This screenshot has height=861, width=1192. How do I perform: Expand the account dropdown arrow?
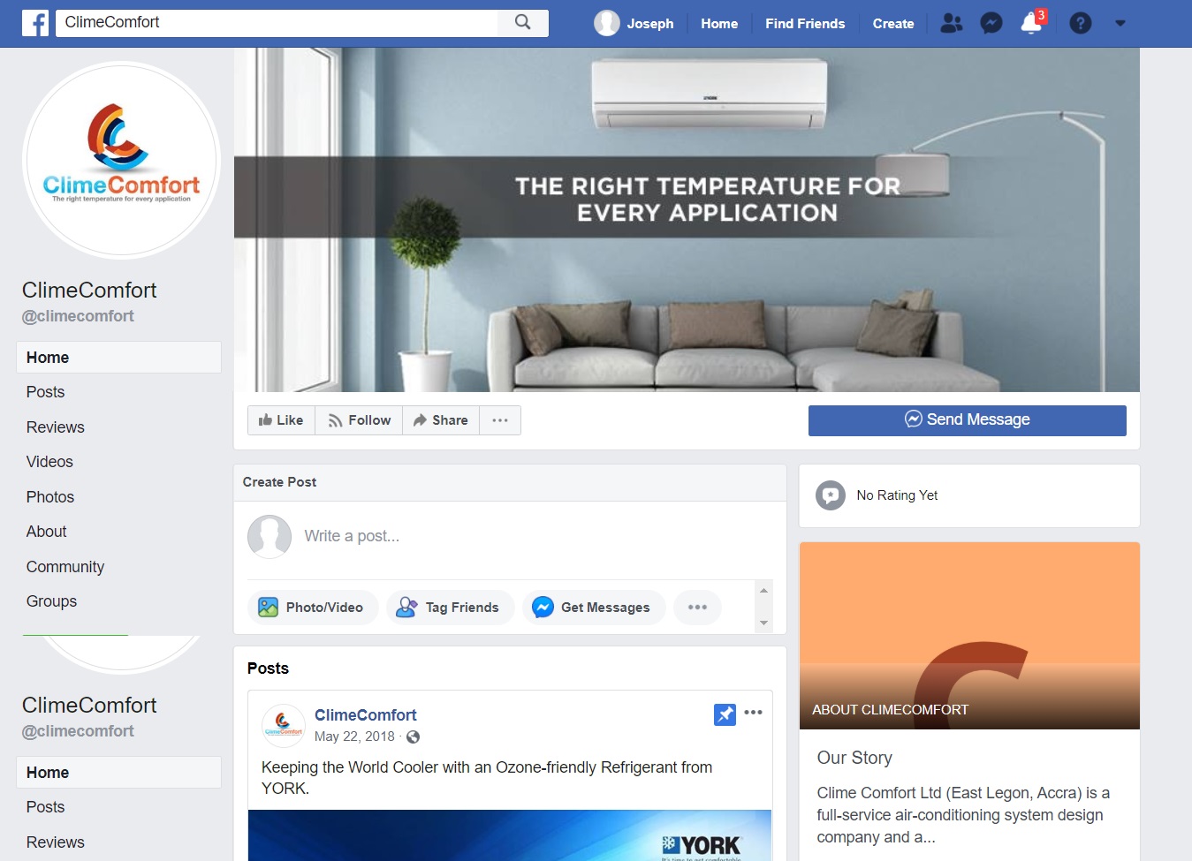[x=1120, y=23]
